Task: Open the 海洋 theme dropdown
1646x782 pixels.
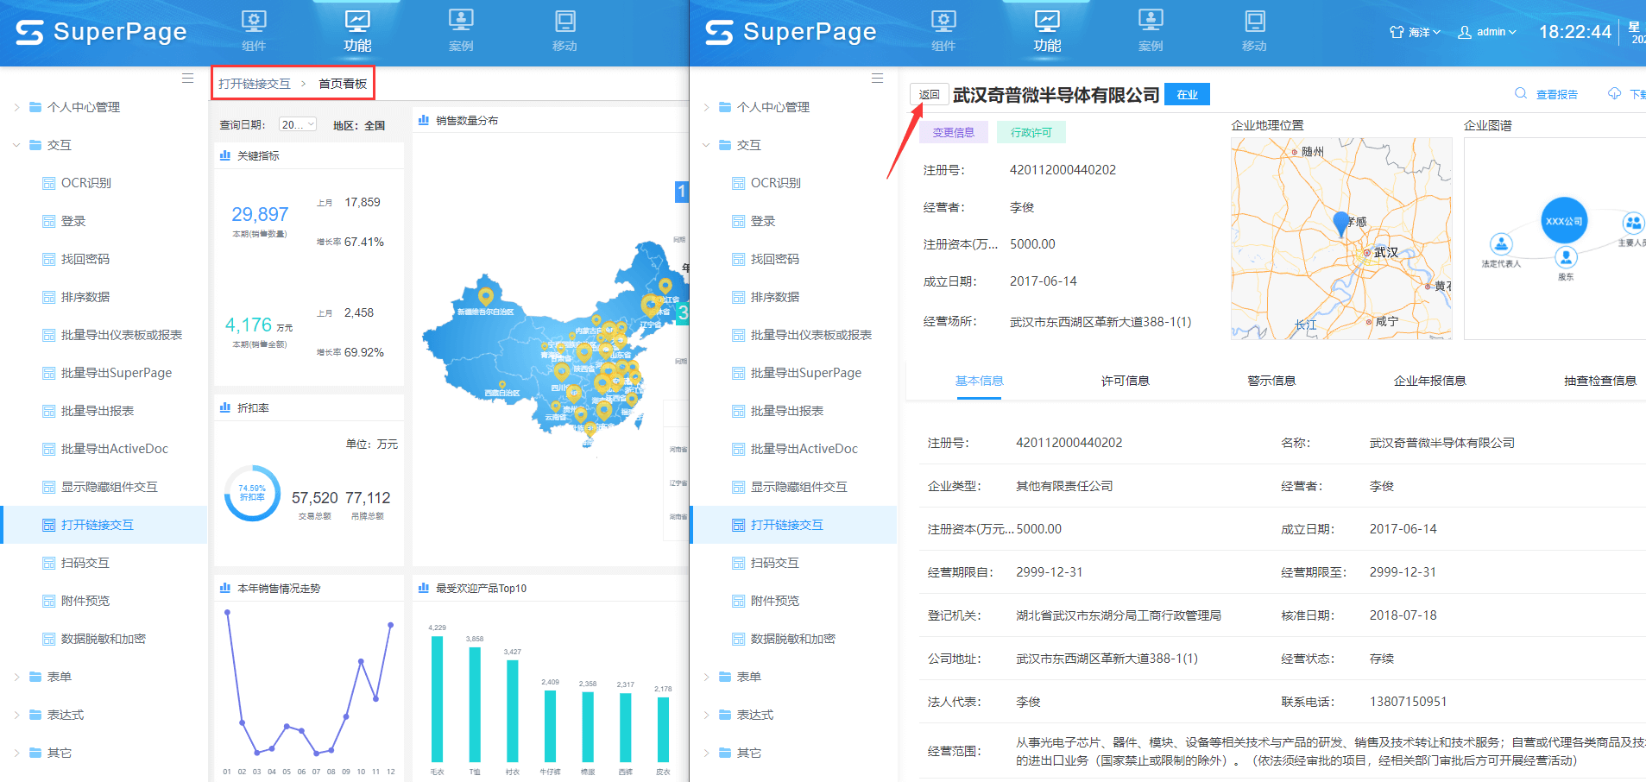Action: (x=1415, y=32)
